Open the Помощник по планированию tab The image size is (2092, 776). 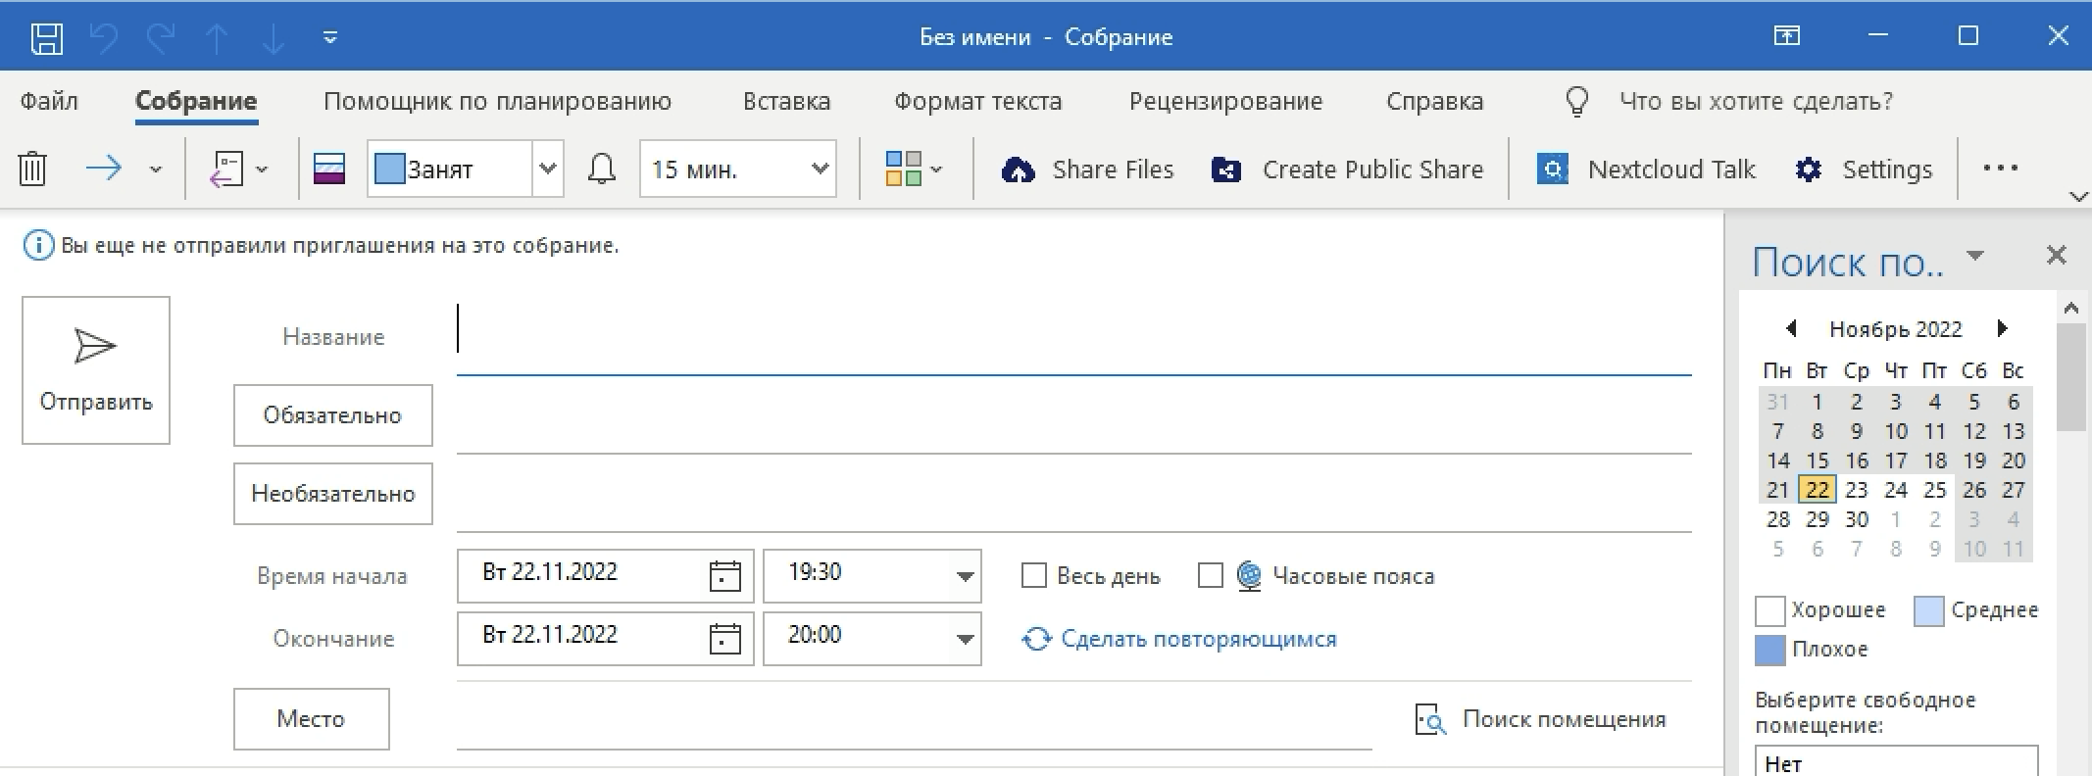coord(497,101)
